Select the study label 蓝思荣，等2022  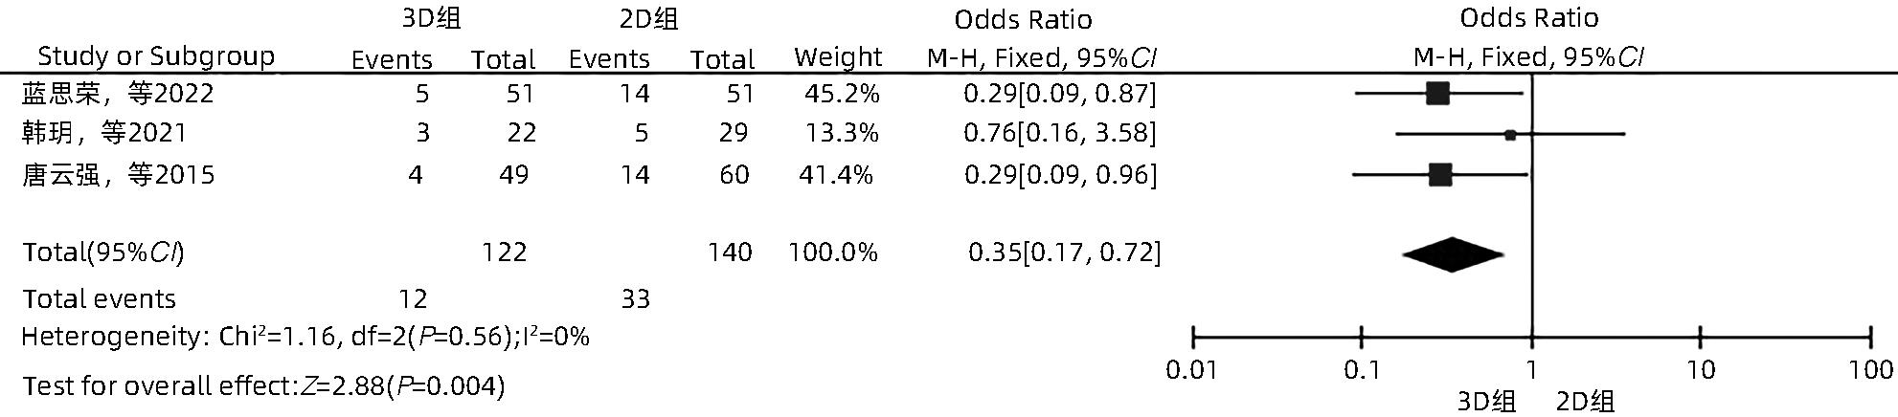(118, 94)
